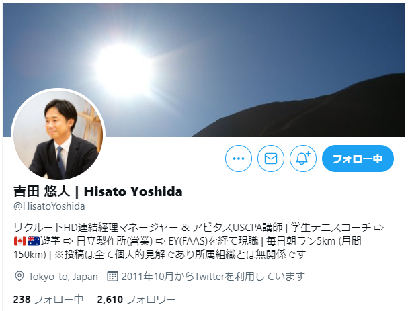Open the sun header banner image
Screen dimensions: 408x311
[204, 71]
